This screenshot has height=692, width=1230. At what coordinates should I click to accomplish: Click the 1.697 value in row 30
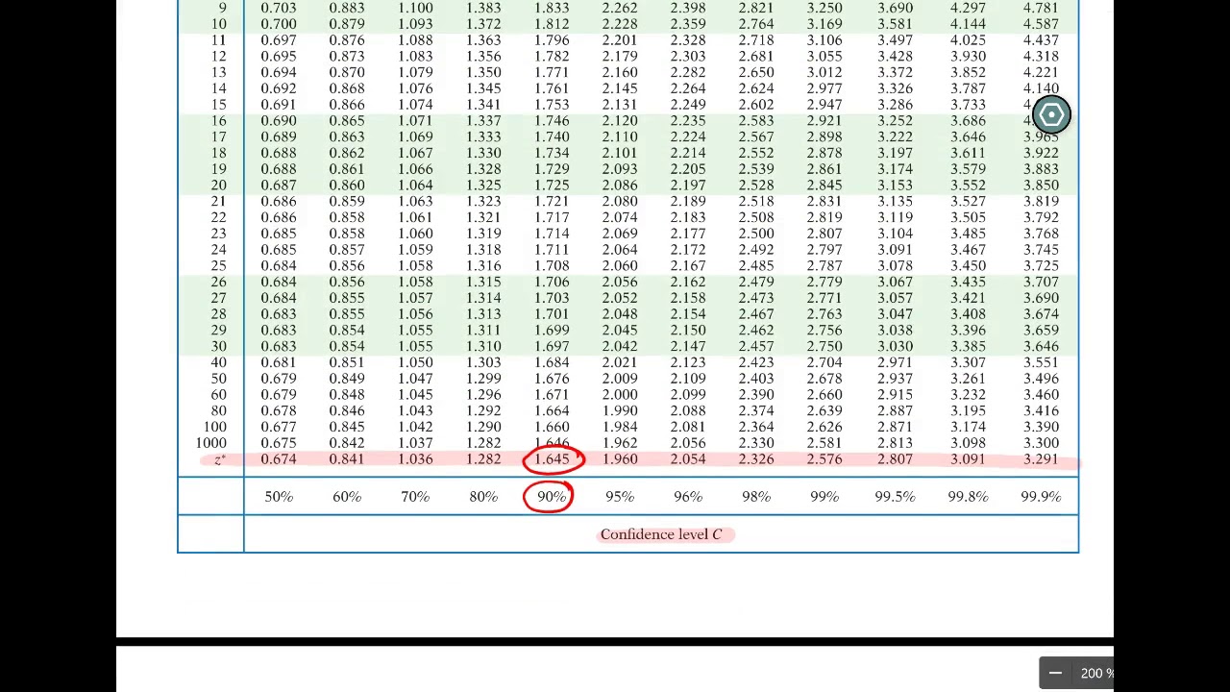click(552, 346)
